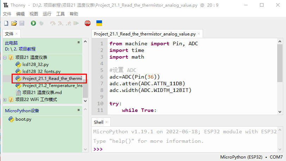
Task: Select the Shell tab
Action: pos(98,122)
